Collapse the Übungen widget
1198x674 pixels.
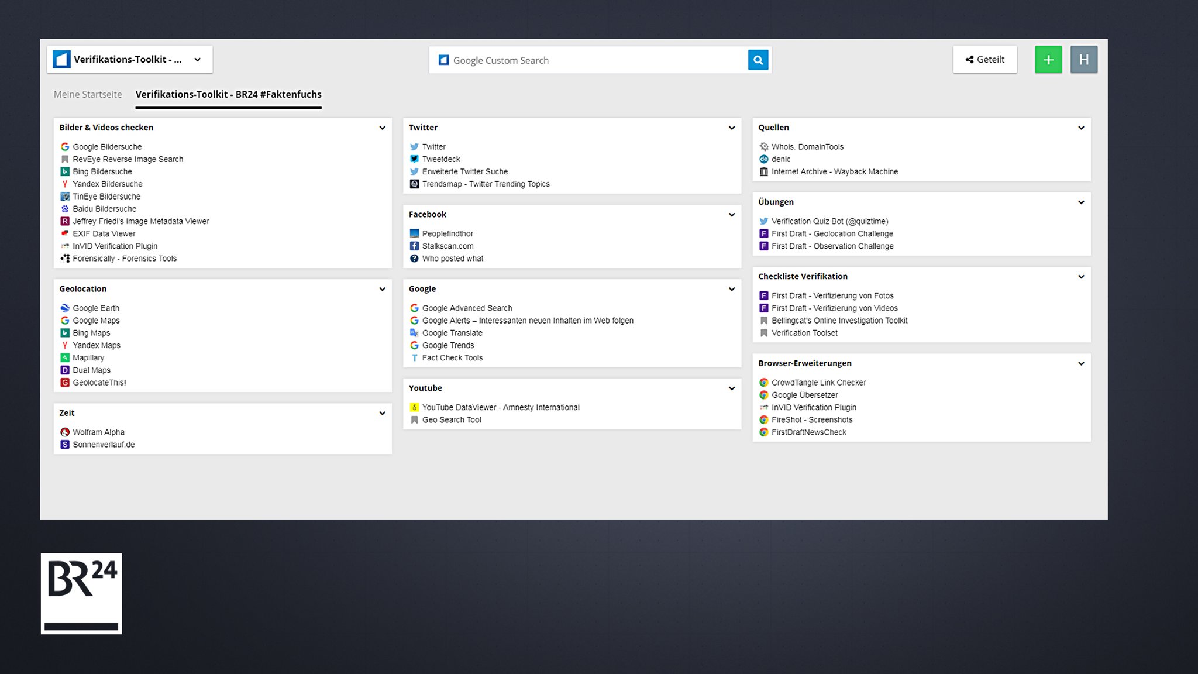tap(1081, 202)
